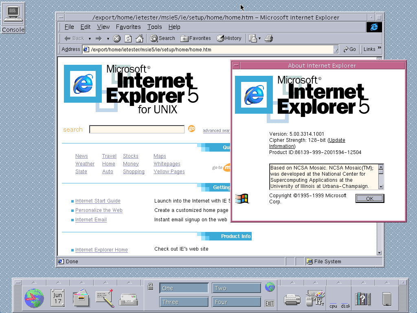The image size is (417, 313).
Task: Click the Mail icon in the toolbar
Action: pyautogui.click(x=252, y=38)
